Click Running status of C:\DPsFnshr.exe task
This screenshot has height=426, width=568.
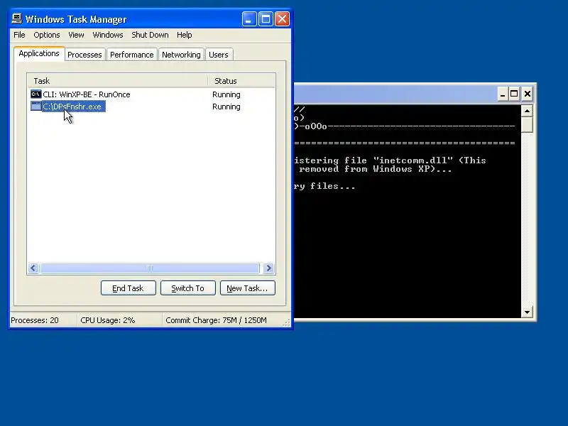[x=226, y=106]
